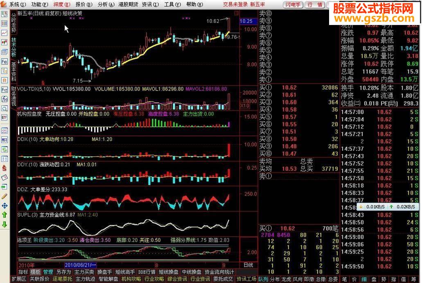
Task: Click the application logo icon in menu bar
Action: [x=4, y=4]
